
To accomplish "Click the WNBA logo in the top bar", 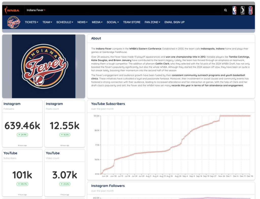I will [x=11, y=10].
